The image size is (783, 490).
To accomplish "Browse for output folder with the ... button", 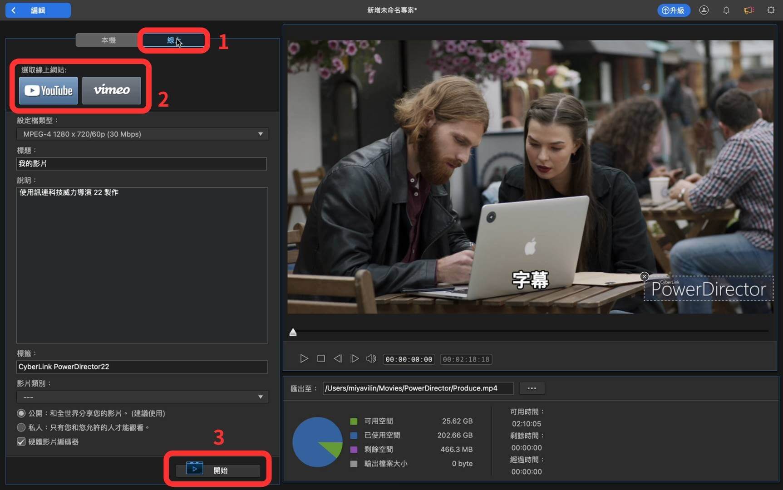I will coord(532,388).
